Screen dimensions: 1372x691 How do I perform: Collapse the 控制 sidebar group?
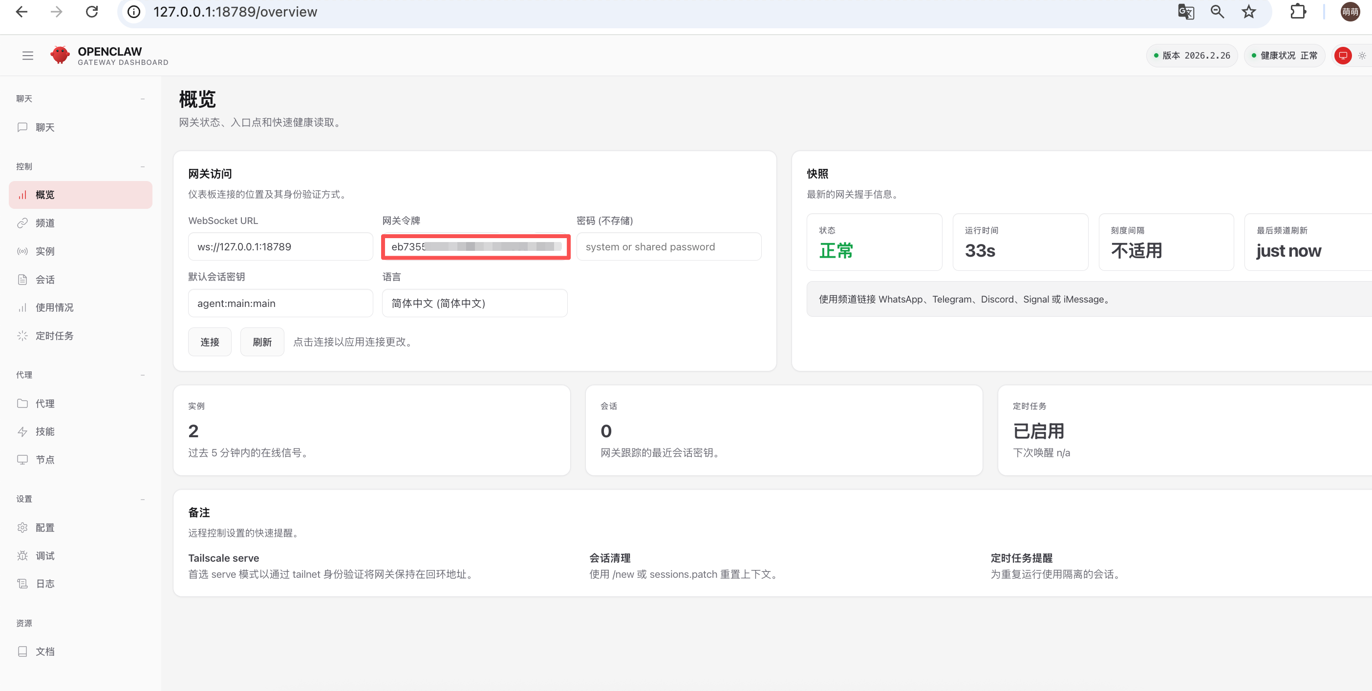click(x=142, y=166)
